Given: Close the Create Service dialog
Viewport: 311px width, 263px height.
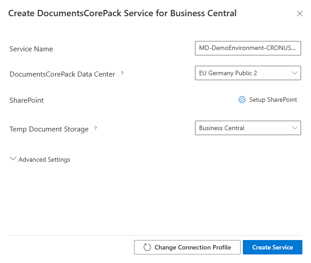Looking at the screenshot, I should 300,14.
